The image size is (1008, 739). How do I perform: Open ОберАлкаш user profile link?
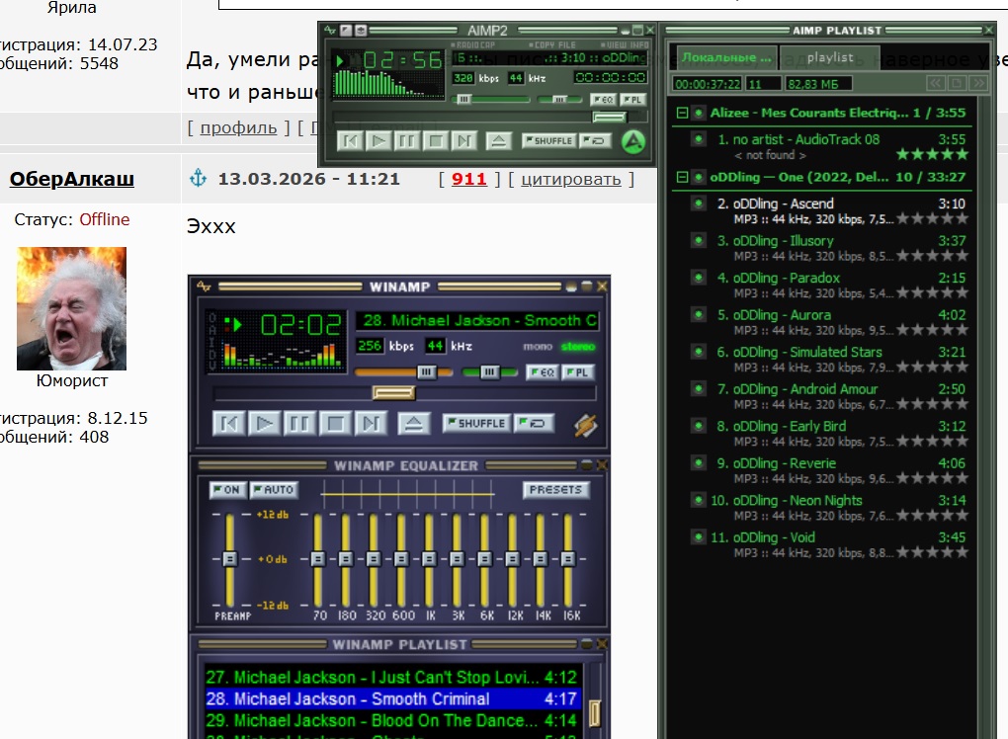(x=72, y=179)
